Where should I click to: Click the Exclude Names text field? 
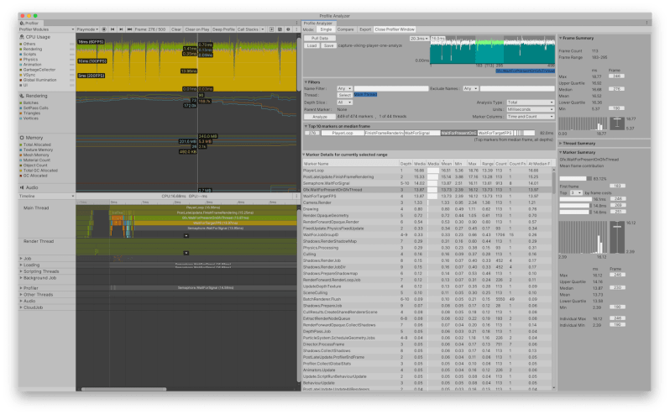(x=517, y=88)
